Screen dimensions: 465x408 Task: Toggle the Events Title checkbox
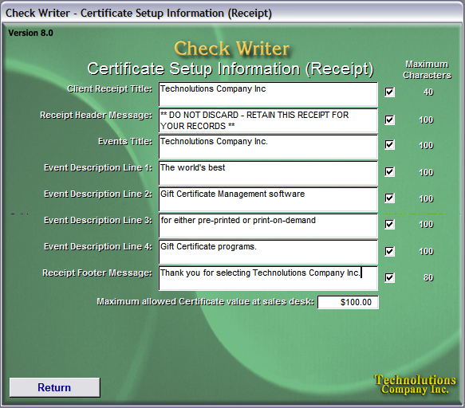point(389,144)
